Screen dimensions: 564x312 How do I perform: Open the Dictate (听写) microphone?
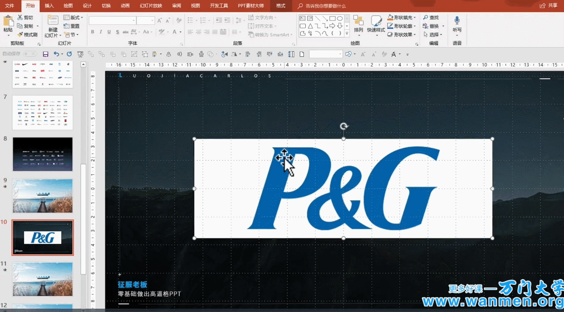pos(457,20)
